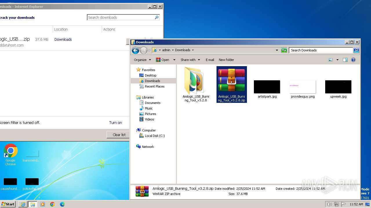Open the Share with dropdown
The image size is (371, 208).
tap(190, 60)
